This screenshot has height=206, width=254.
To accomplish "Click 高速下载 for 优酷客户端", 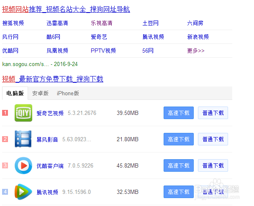I will coord(179,165).
